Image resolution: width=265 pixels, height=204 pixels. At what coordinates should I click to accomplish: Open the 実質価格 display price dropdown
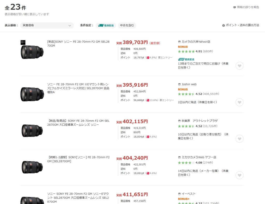[x=47, y=25]
